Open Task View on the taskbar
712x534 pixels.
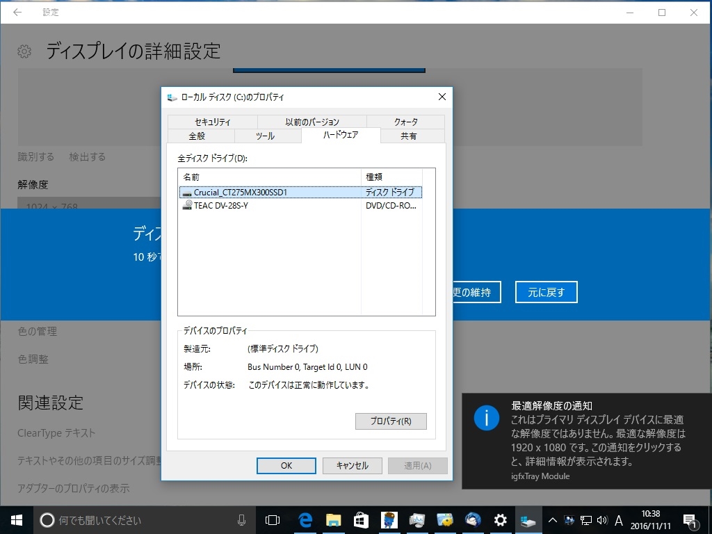(273, 520)
